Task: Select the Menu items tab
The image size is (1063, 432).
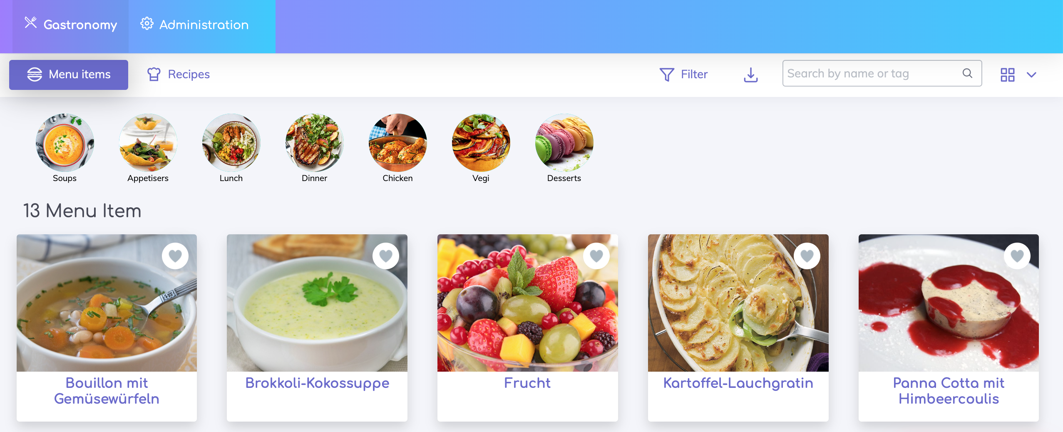Action: (x=69, y=75)
